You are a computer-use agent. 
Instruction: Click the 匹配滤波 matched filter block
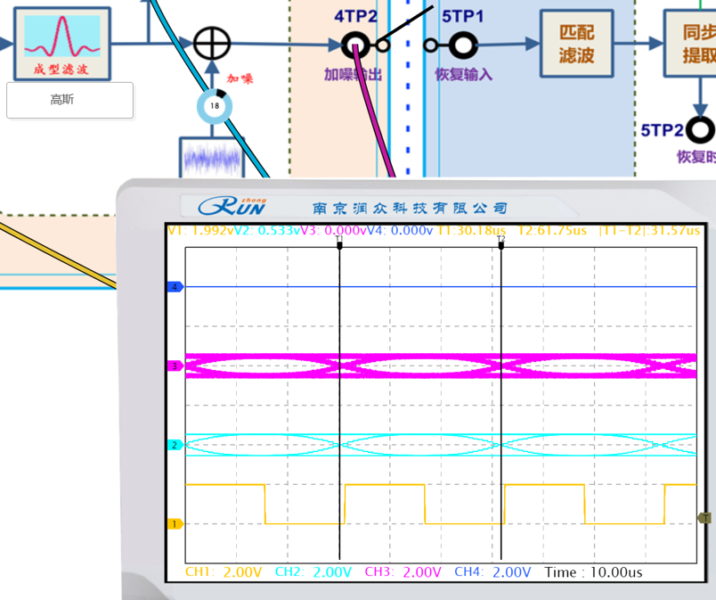tap(575, 44)
